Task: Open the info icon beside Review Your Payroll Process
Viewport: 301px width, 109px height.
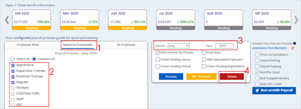Action: [x=295, y=43]
